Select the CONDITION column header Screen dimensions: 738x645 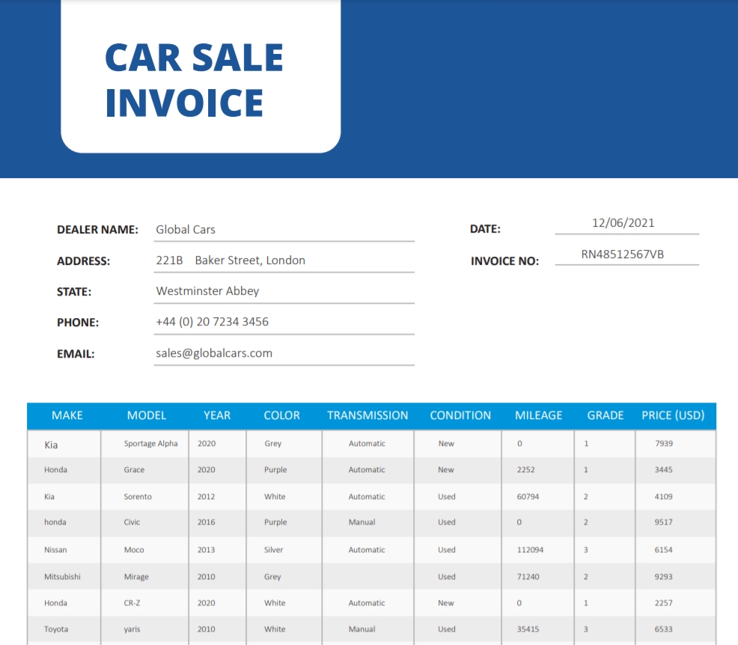pos(460,415)
